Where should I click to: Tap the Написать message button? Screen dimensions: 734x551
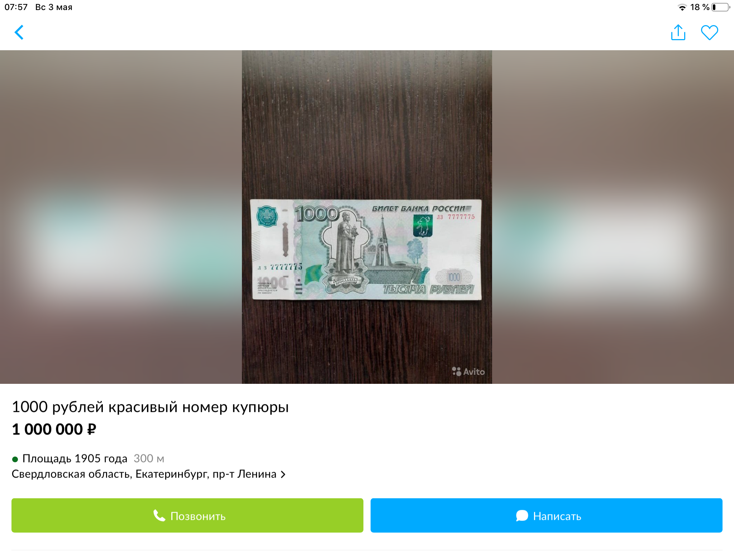click(546, 515)
